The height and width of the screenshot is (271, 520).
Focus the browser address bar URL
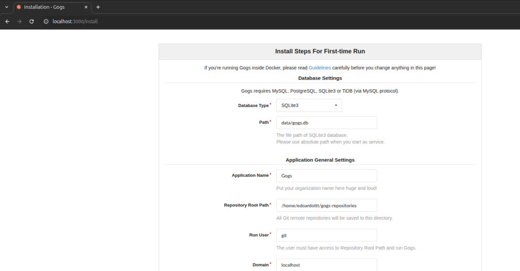coord(75,21)
